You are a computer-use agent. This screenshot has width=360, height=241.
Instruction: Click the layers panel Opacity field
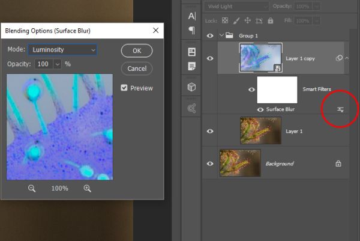304,7
